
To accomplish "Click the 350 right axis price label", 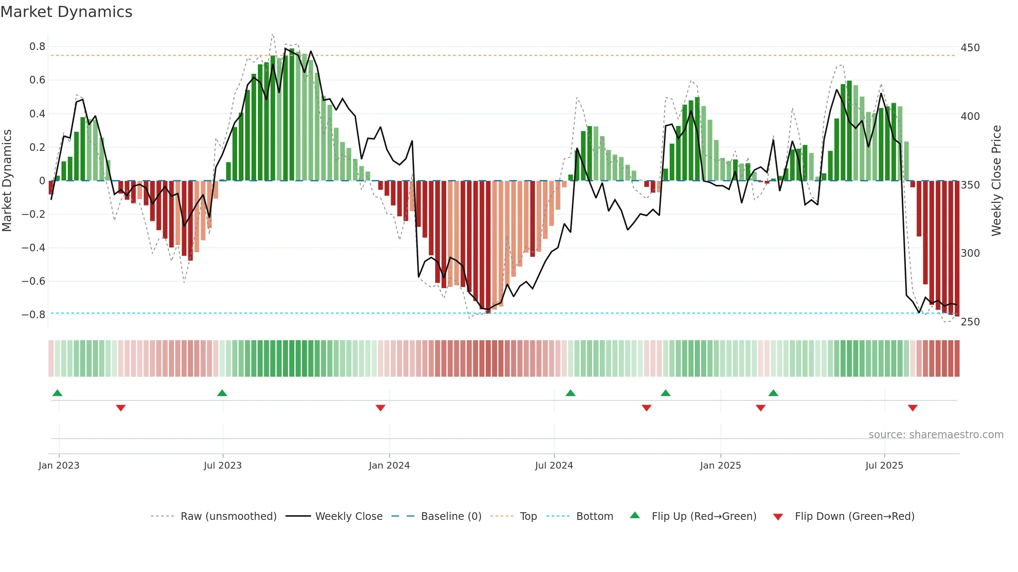I will 970,185.
